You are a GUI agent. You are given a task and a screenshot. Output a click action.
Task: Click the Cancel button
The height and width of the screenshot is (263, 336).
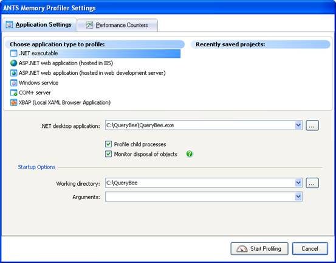point(310,249)
